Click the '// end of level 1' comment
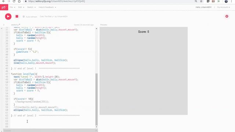This screenshot has height=132, width=235. (25, 69)
